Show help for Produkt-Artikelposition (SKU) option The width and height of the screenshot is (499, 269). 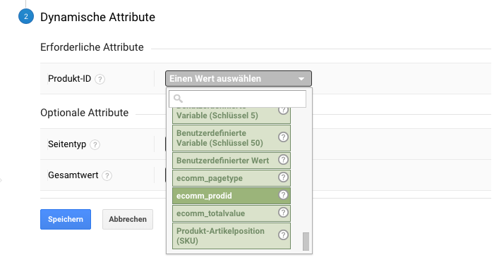click(283, 235)
